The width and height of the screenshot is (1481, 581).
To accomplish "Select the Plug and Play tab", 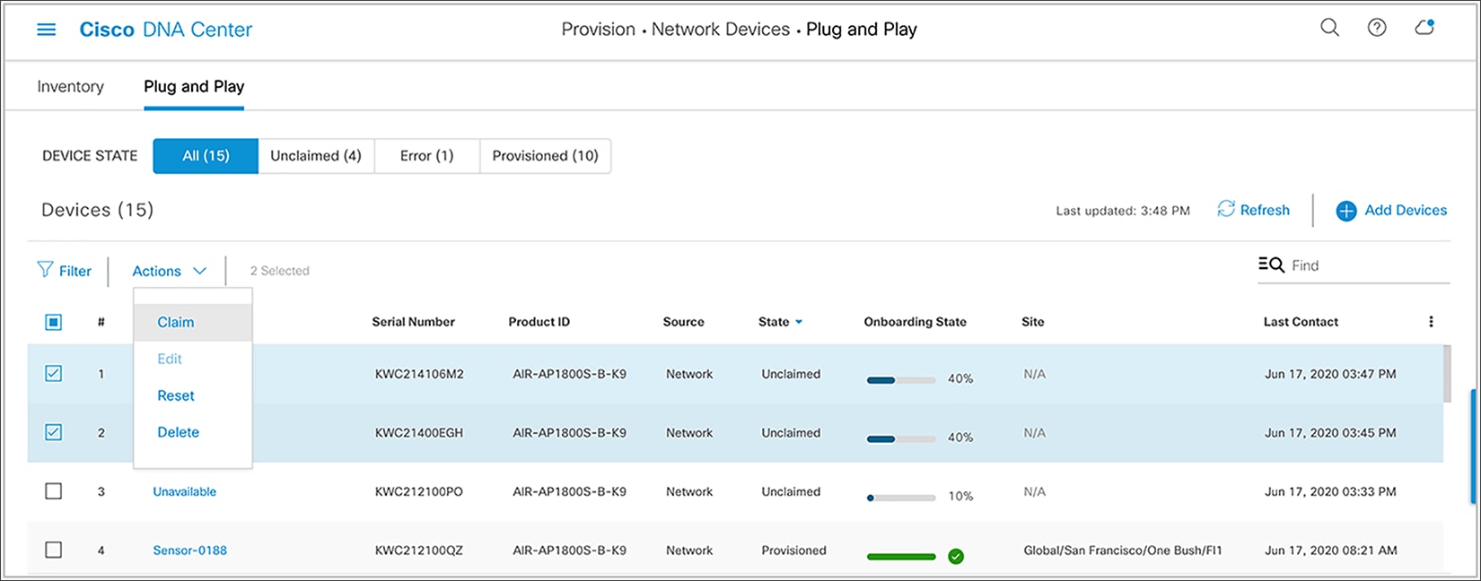I will tap(194, 86).
